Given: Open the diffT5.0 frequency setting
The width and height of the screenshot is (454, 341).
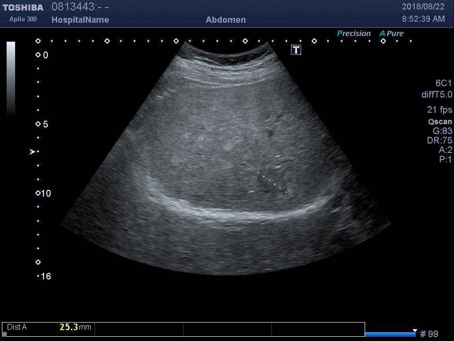Looking at the screenshot, I should pos(437,95).
